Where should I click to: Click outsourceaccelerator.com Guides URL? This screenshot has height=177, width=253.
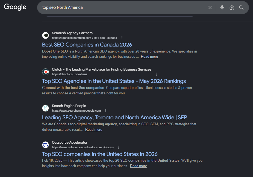tap(83, 147)
